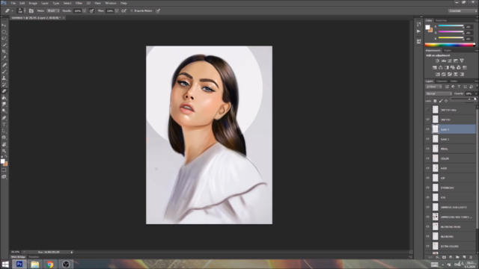Add a layer mask

pyautogui.click(x=444, y=257)
